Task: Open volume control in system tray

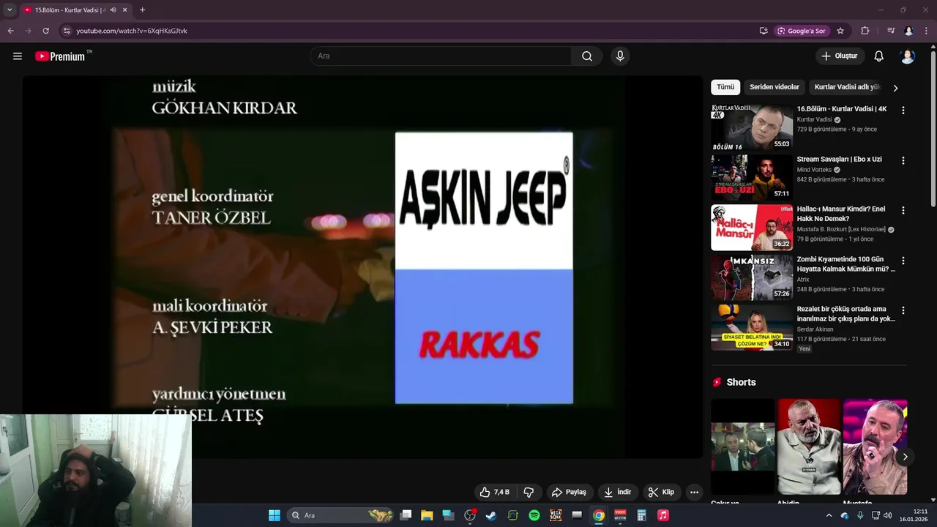Action: coord(887,515)
